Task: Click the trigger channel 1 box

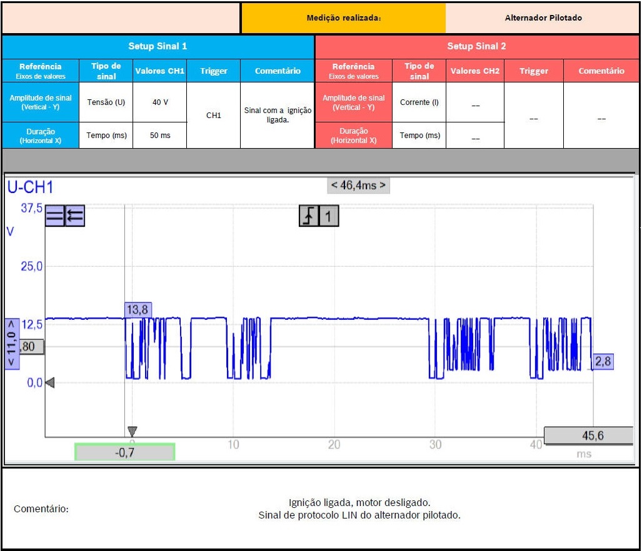Action: click(329, 217)
